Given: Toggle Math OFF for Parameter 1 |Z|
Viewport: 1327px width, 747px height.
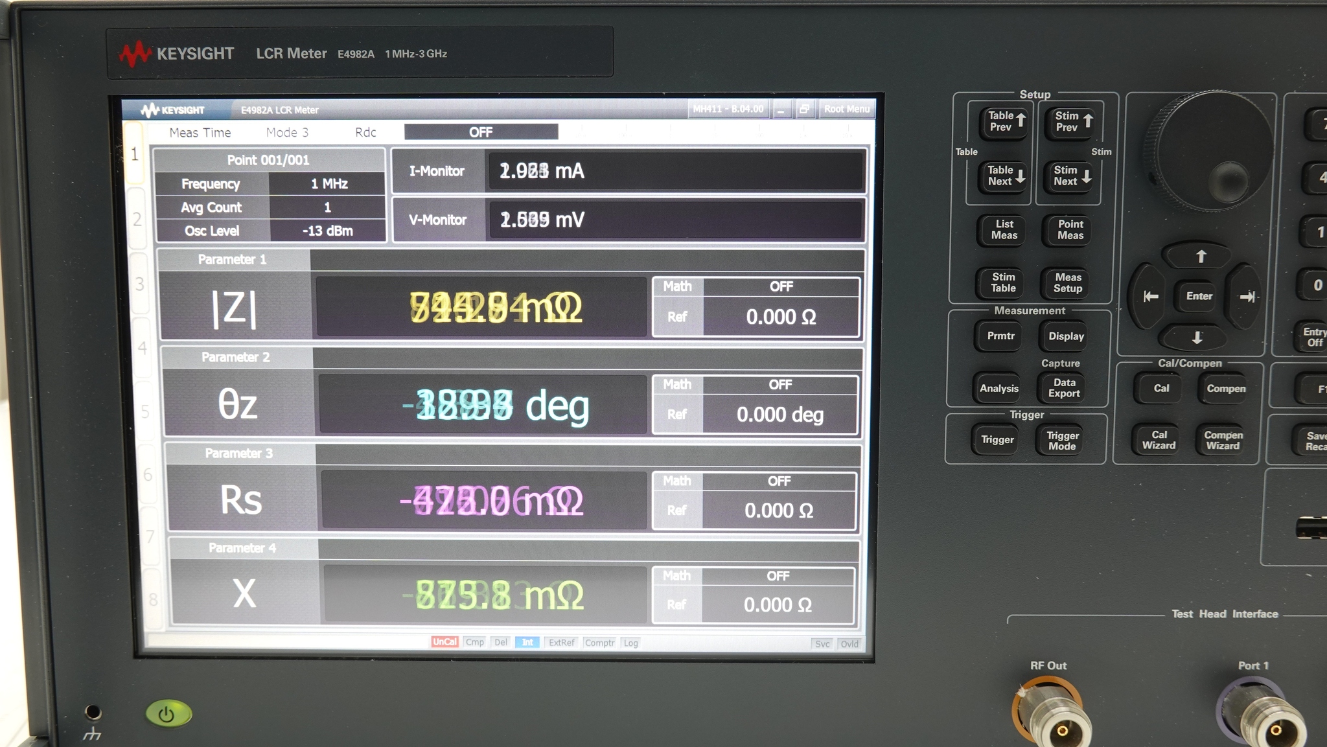Looking at the screenshot, I should tap(782, 286).
